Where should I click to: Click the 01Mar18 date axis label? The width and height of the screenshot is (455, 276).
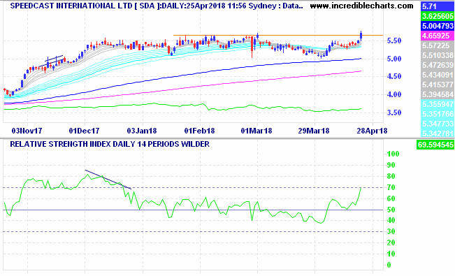click(x=257, y=131)
